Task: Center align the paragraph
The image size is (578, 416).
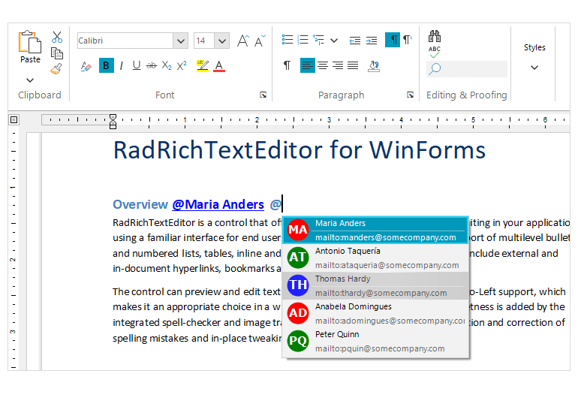Action: point(323,65)
